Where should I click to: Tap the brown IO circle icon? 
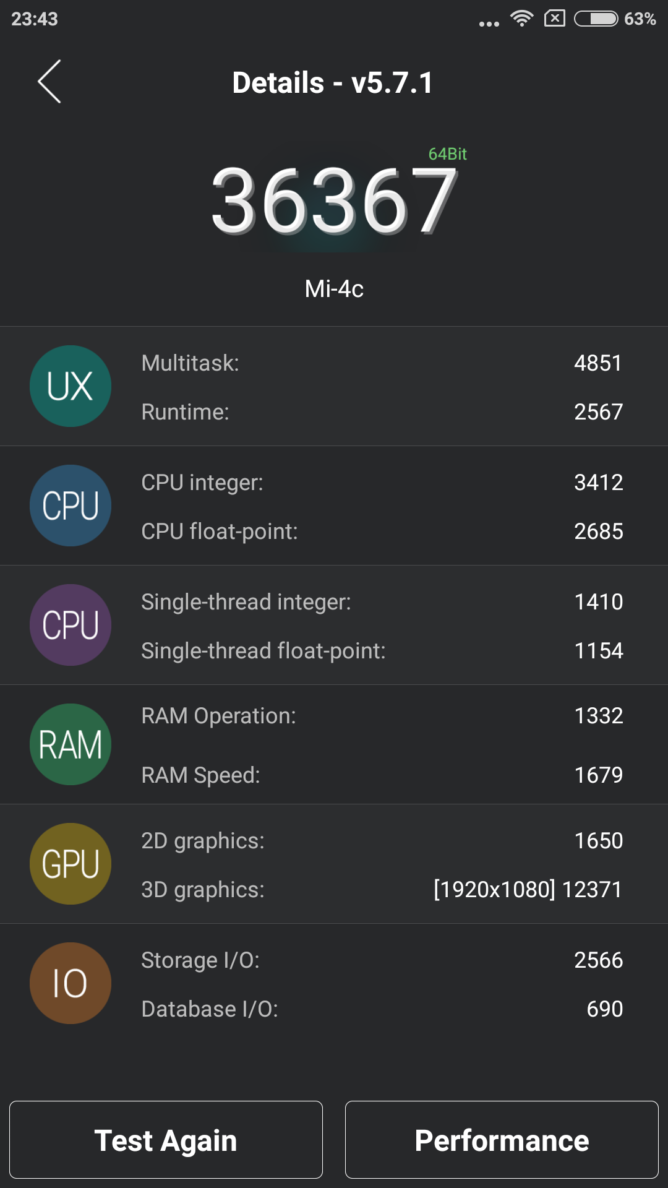[x=71, y=983]
